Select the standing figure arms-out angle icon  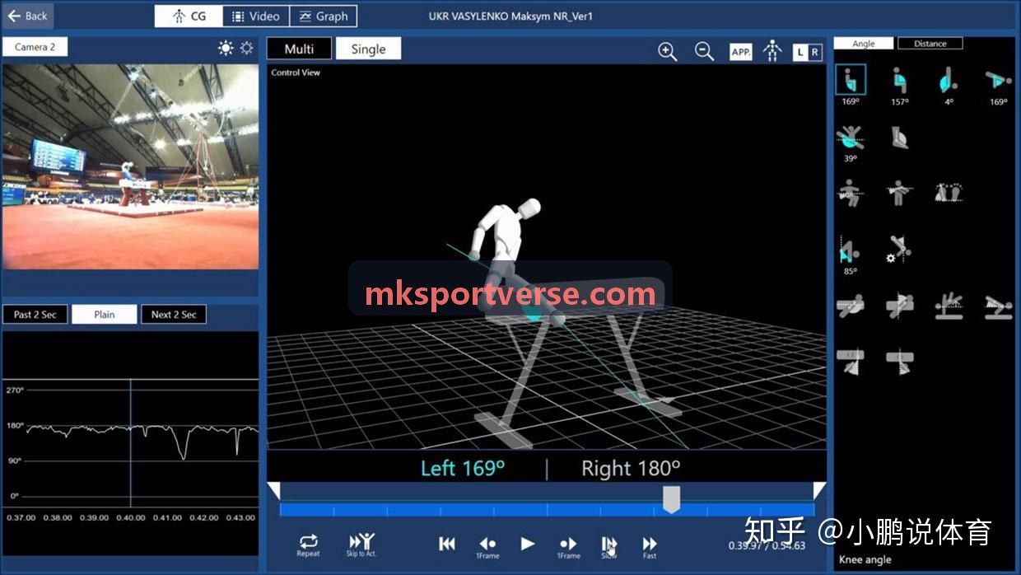pos(899,194)
